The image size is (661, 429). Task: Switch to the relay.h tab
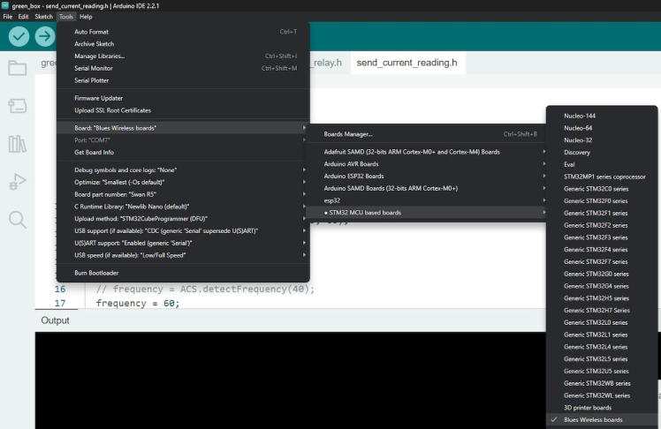(x=328, y=63)
